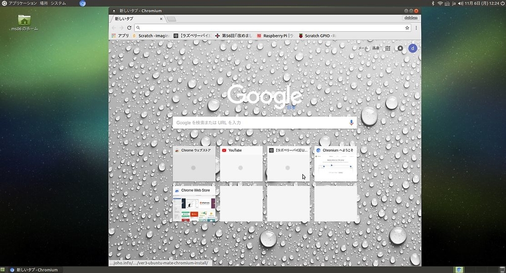Open the Google apps grid icon
This screenshot has width=506, height=273.
(387, 48)
